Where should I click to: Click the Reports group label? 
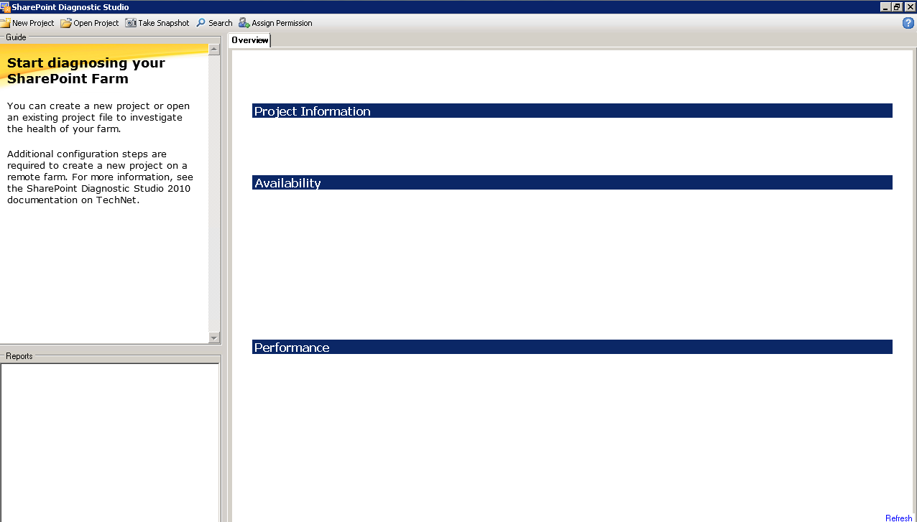coord(19,356)
